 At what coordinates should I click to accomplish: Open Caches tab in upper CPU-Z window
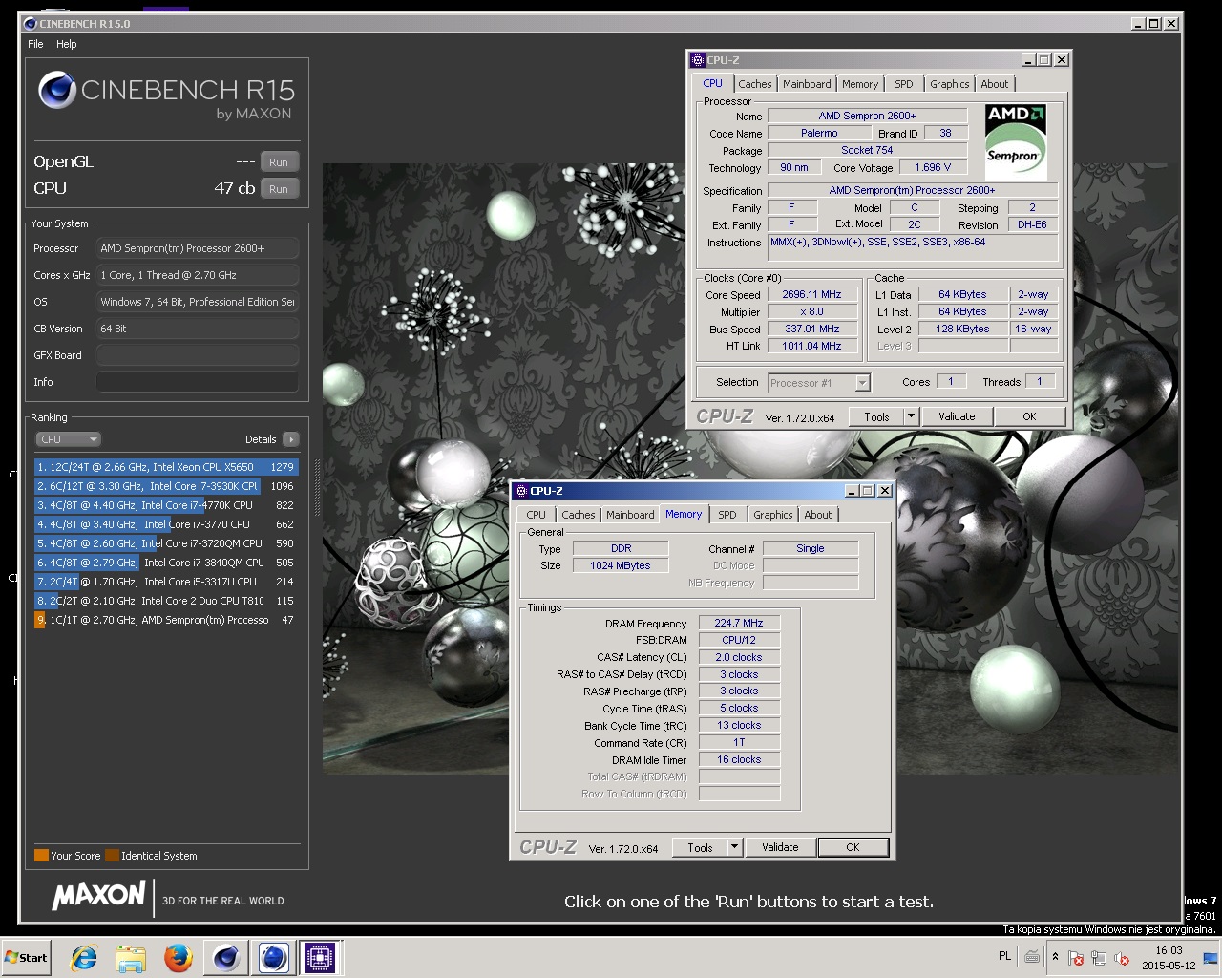click(754, 84)
